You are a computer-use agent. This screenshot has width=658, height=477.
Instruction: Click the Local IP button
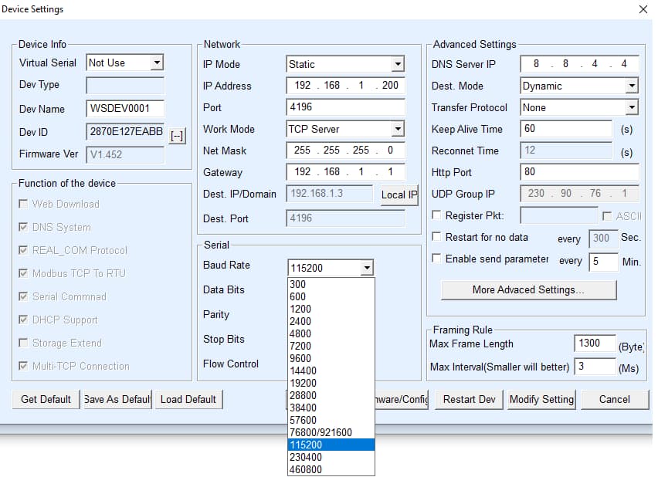click(399, 195)
